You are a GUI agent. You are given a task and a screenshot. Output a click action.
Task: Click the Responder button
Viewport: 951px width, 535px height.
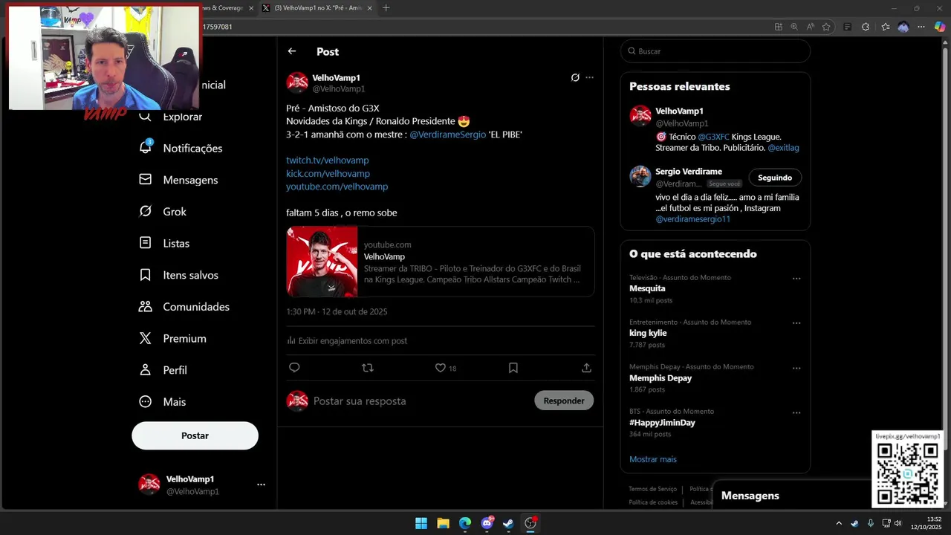(x=564, y=401)
